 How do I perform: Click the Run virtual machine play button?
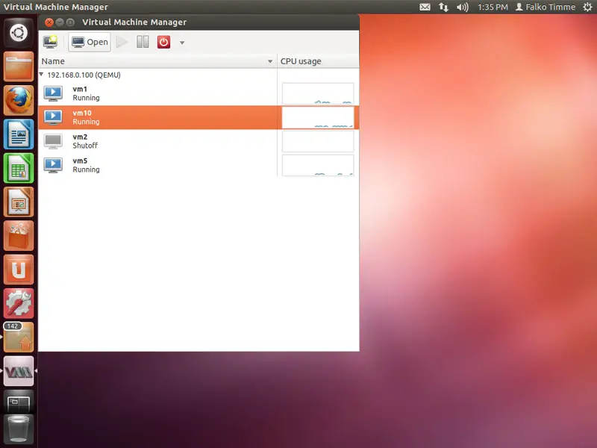[122, 42]
